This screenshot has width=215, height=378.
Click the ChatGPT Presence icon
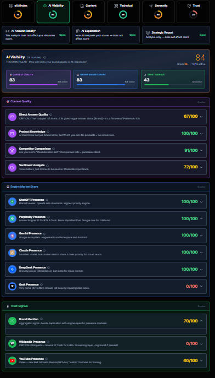12,201
